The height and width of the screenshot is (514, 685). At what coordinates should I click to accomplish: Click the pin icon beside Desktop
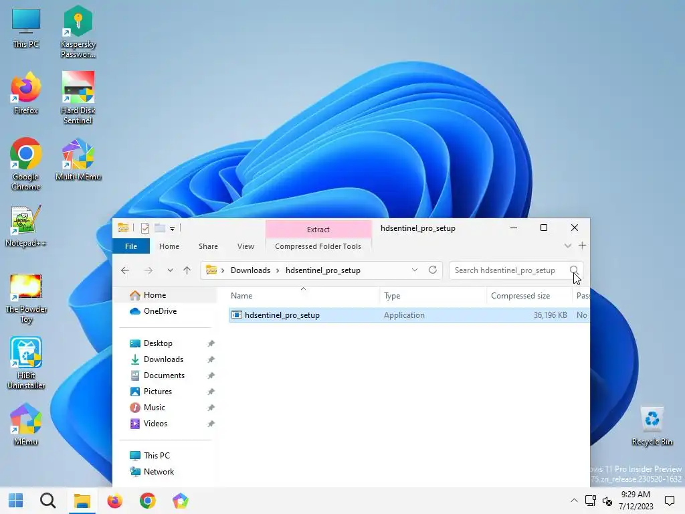(211, 343)
